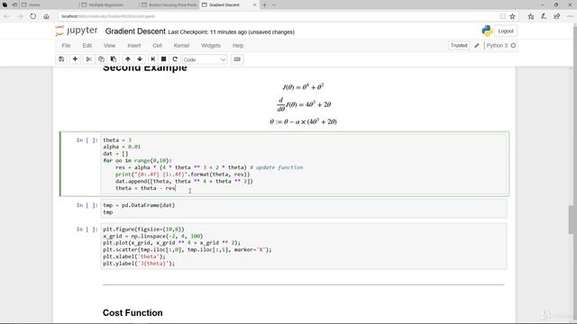This screenshot has width=577, height=324.
Task: Share the page with the share icon
Action: 557,16
